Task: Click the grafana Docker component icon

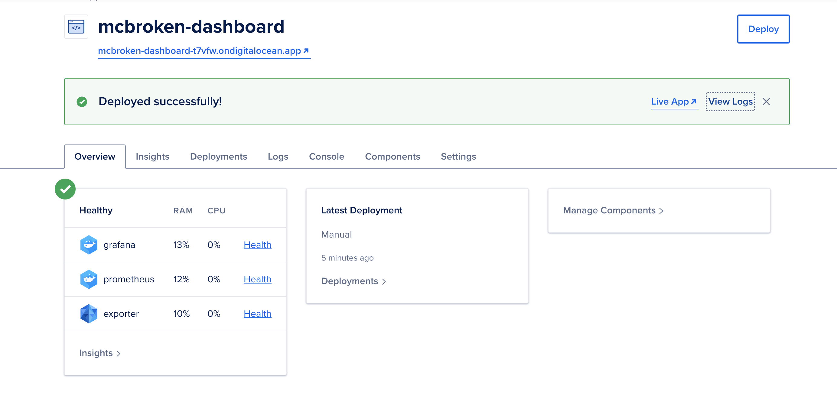Action: (x=89, y=245)
